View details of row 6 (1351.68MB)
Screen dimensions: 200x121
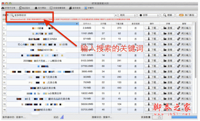point(168,55)
